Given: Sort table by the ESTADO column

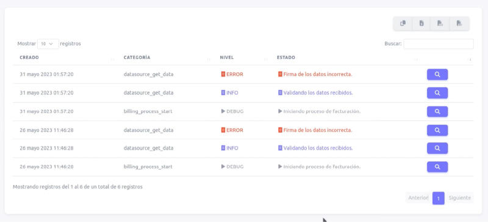Looking at the screenshot, I should (x=286, y=57).
